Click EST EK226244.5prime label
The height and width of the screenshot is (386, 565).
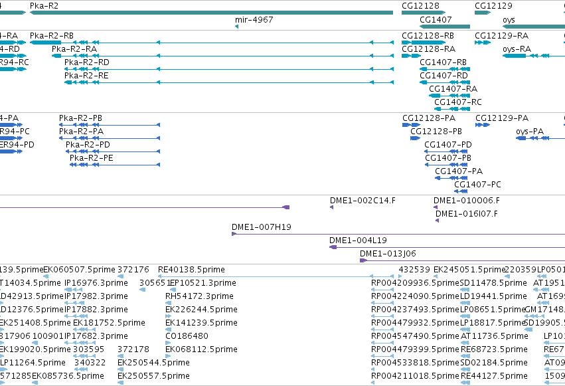pyautogui.click(x=201, y=310)
